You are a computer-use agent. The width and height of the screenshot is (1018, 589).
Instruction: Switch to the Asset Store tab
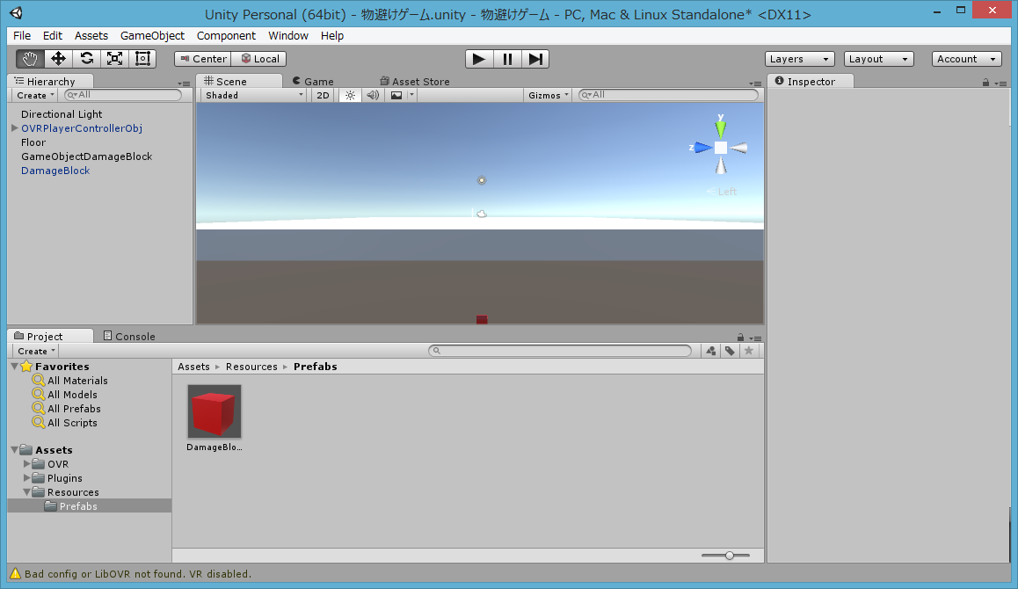(415, 81)
